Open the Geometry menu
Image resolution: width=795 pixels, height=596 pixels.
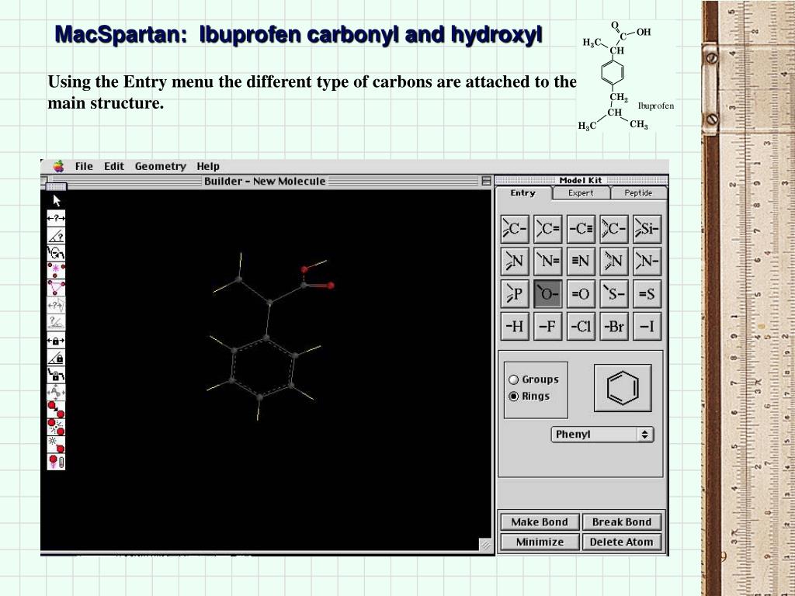[x=160, y=166]
